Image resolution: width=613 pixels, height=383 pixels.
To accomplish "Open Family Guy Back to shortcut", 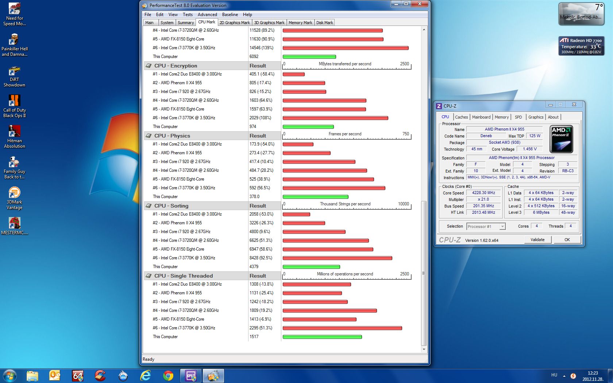I will coord(14,168).
